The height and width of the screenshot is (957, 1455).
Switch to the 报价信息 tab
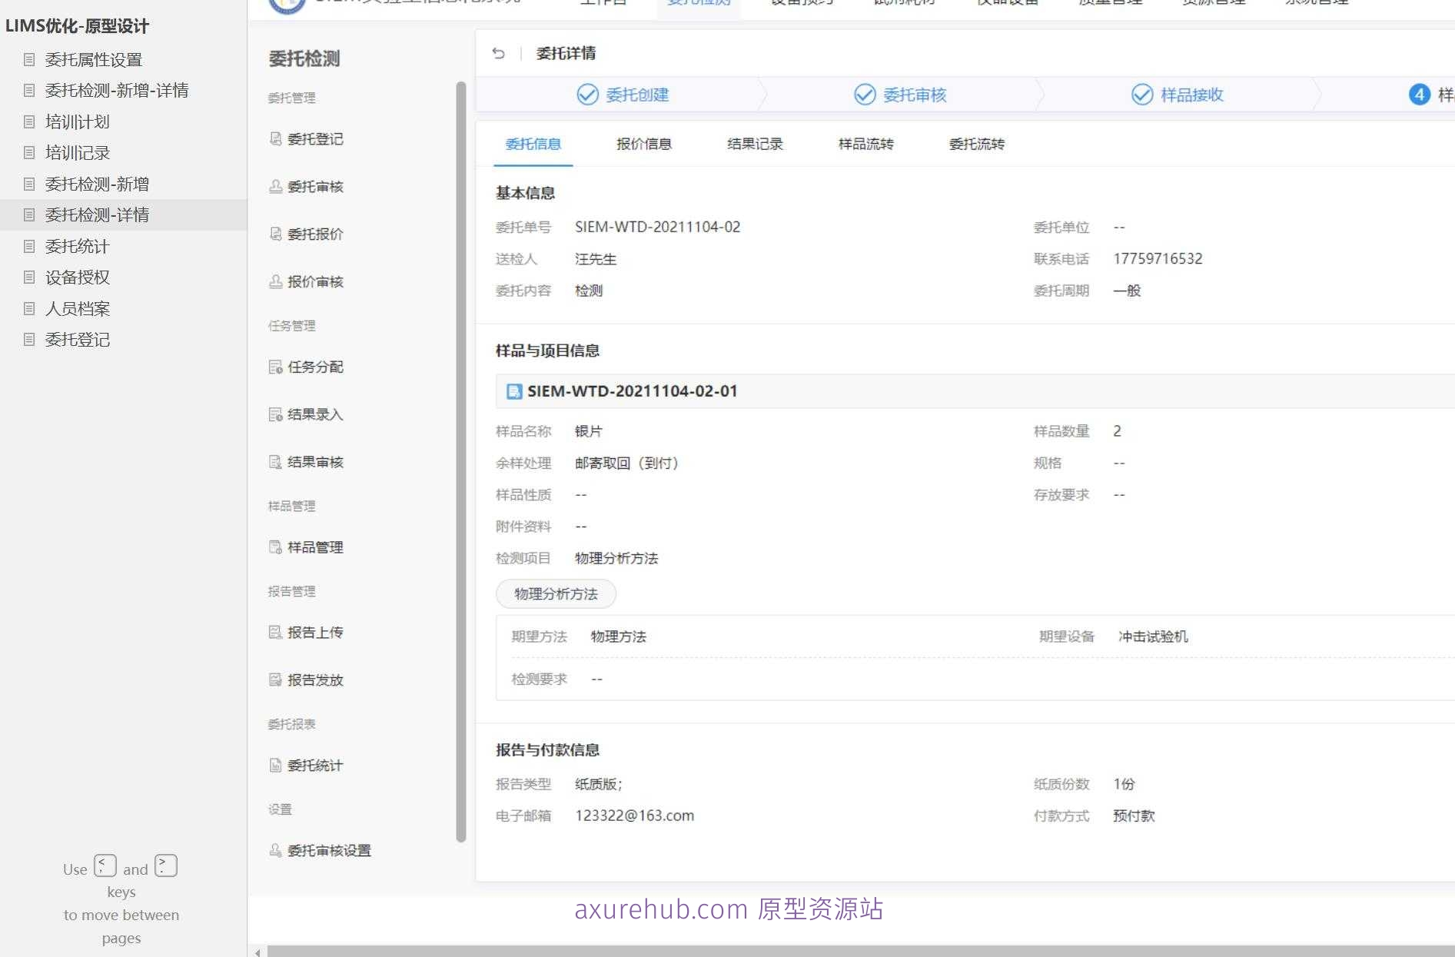click(x=644, y=144)
